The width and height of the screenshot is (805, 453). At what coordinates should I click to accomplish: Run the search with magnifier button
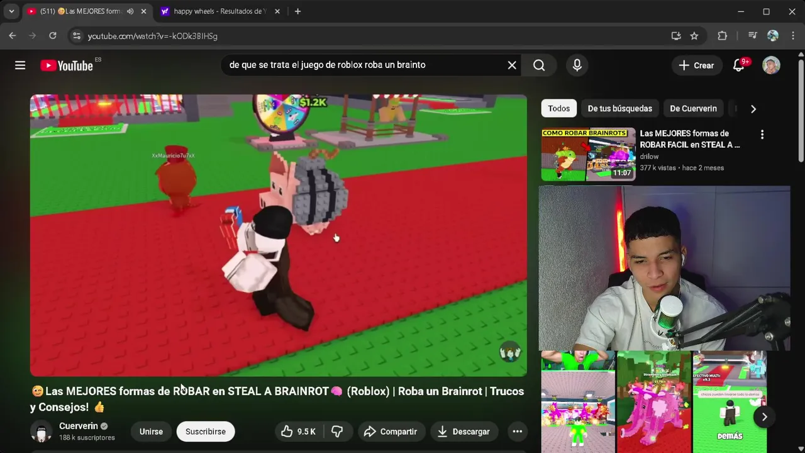539,65
